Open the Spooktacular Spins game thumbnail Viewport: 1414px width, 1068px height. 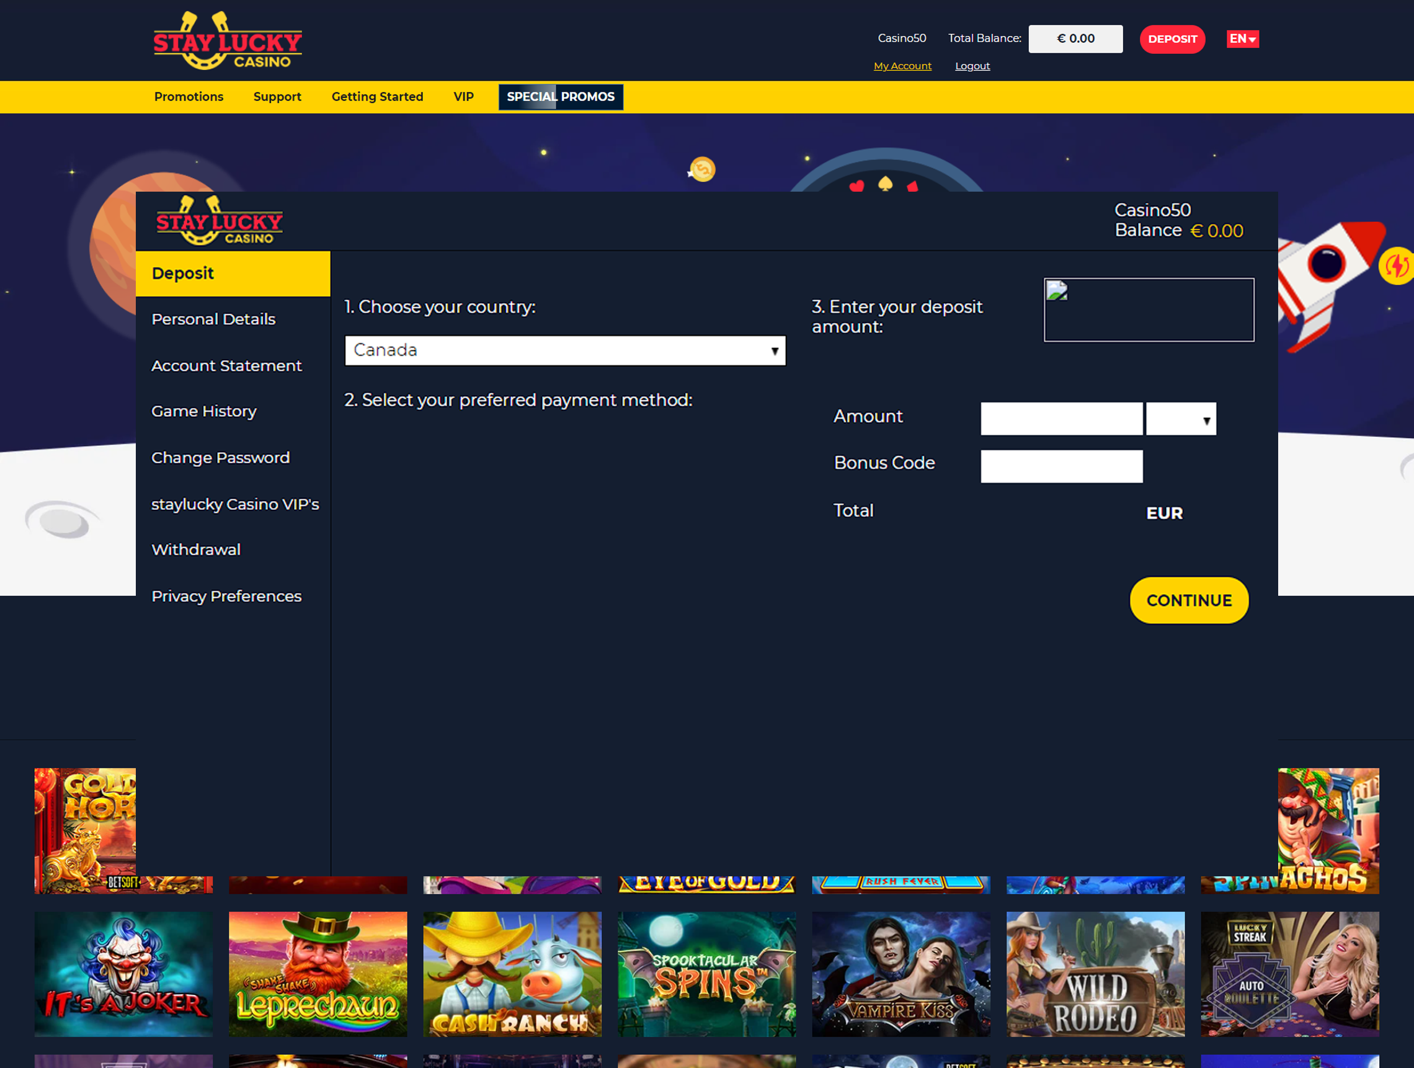click(x=706, y=974)
